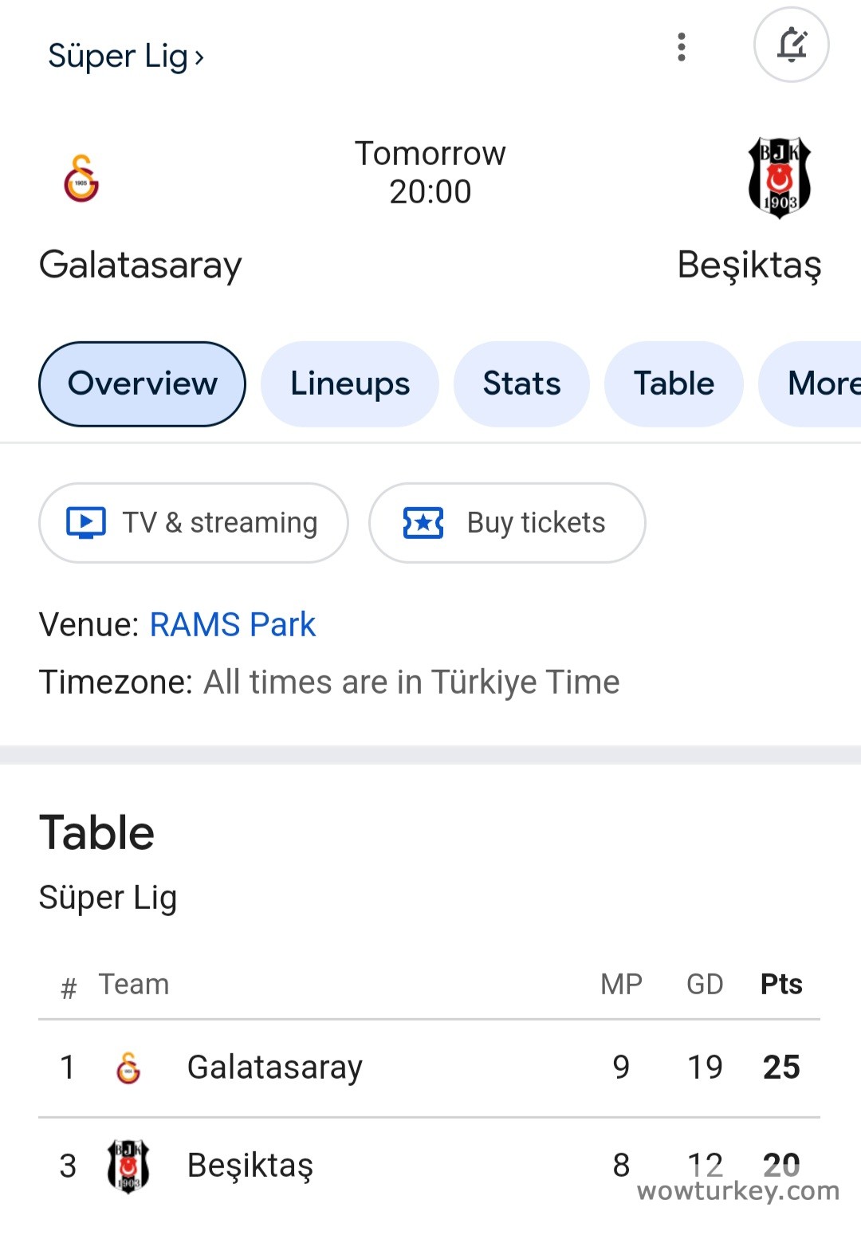Tap Beşiktaş logo in the standings table
This screenshot has height=1239, width=861.
point(128,1166)
